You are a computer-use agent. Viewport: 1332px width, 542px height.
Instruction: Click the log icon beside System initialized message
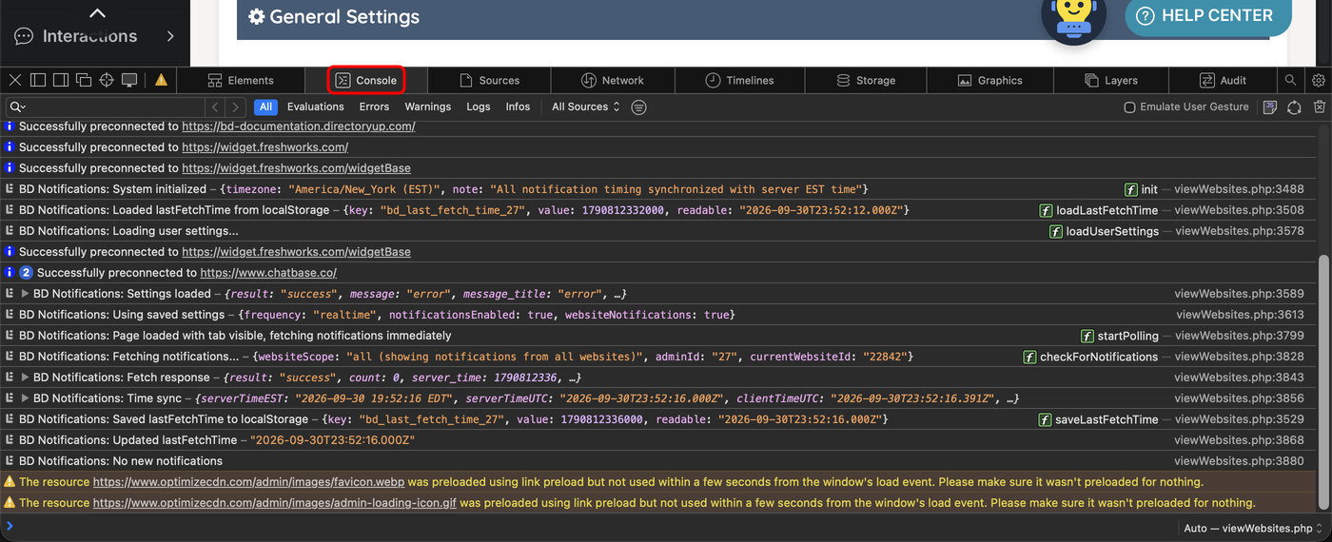(10, 189)
